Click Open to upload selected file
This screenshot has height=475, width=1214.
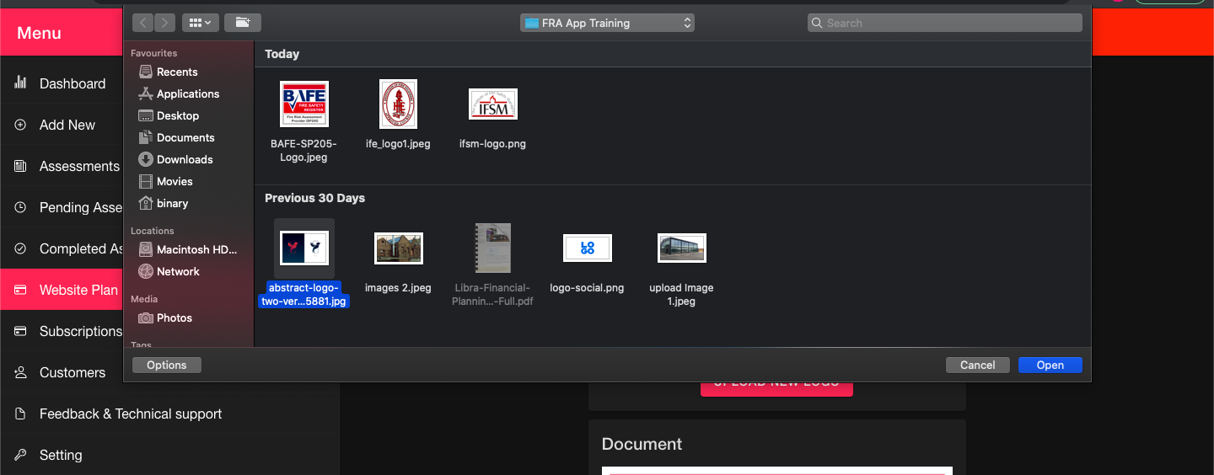point(1050,365)
